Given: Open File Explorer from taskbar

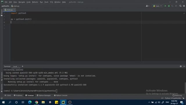Looking at the screenshot, I should coord(43,102).
